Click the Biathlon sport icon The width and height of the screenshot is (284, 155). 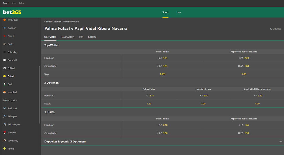(x=5, y=28)
